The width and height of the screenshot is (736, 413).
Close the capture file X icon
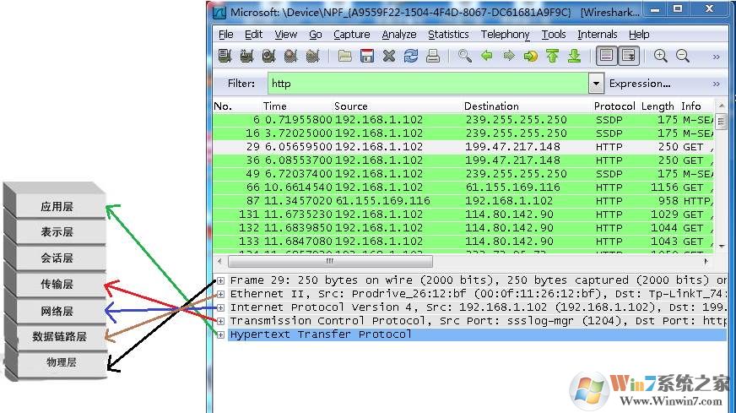388,57
